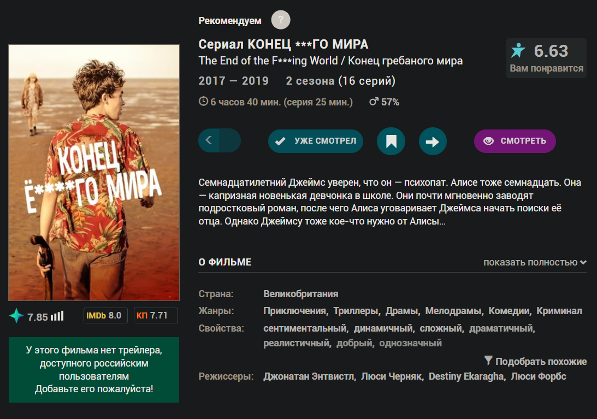Open the КП 7.71 rating badge
597x419 pixels.
point(156,315)
